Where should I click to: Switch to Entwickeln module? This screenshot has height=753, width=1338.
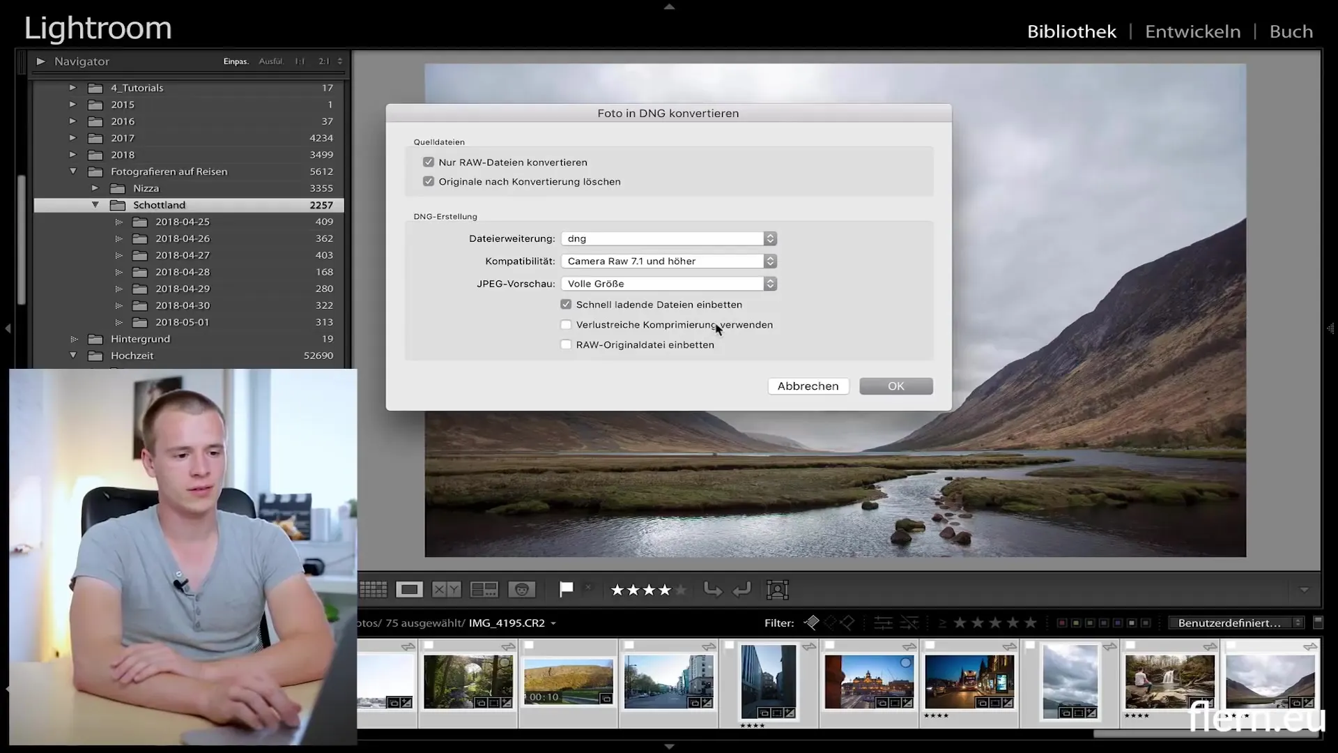pos(1192,31)
